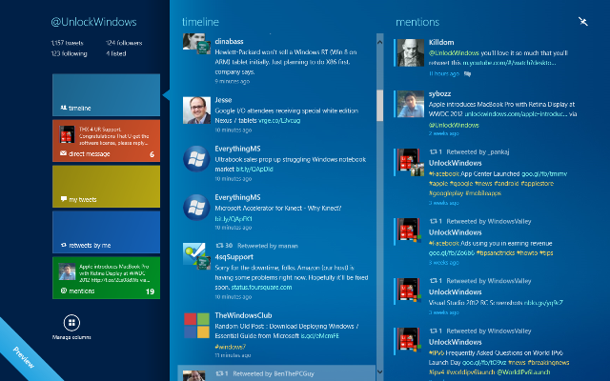Open unlockwindows.com link in sybozz tweet
Image resolution: width=610 pixels, height=381 pixels.
tap(516, 114)
